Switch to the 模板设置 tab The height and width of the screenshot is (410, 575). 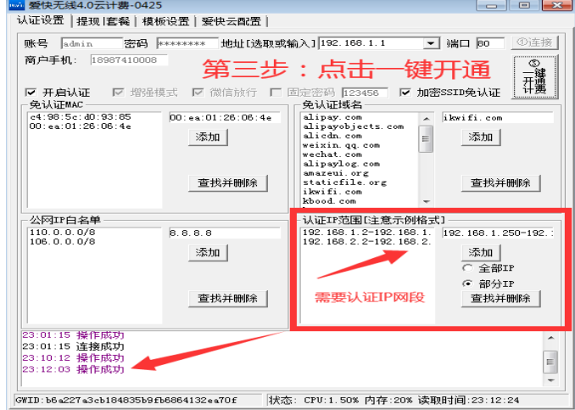coord(165,21)
